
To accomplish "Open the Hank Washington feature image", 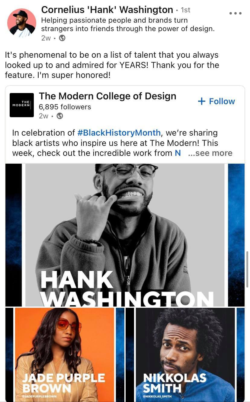I will tap(125, 235).
